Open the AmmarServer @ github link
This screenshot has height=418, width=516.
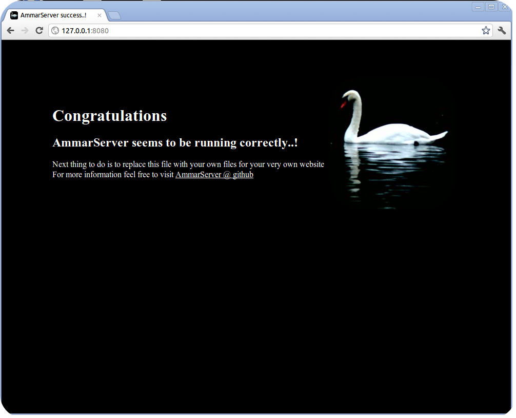(214, 175)
